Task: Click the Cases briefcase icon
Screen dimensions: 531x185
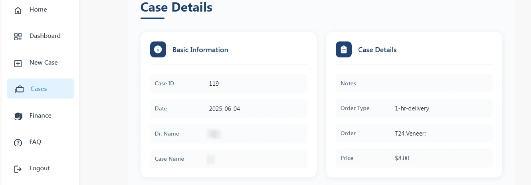Action: pyautogui.click(x=19, y=90)
